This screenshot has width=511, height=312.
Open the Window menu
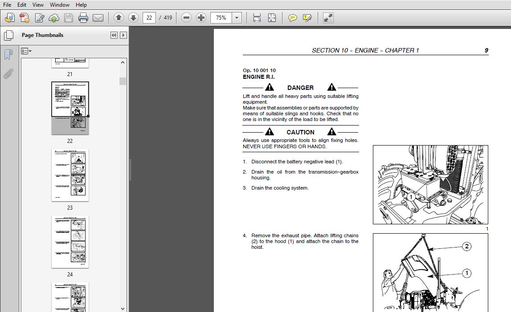tap(59, 4)
